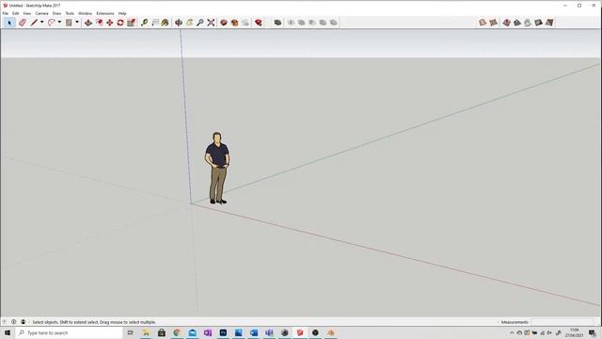Select the Select arrow tool
The height and width of the screenshot is (339, 602).
pos(9,23)
